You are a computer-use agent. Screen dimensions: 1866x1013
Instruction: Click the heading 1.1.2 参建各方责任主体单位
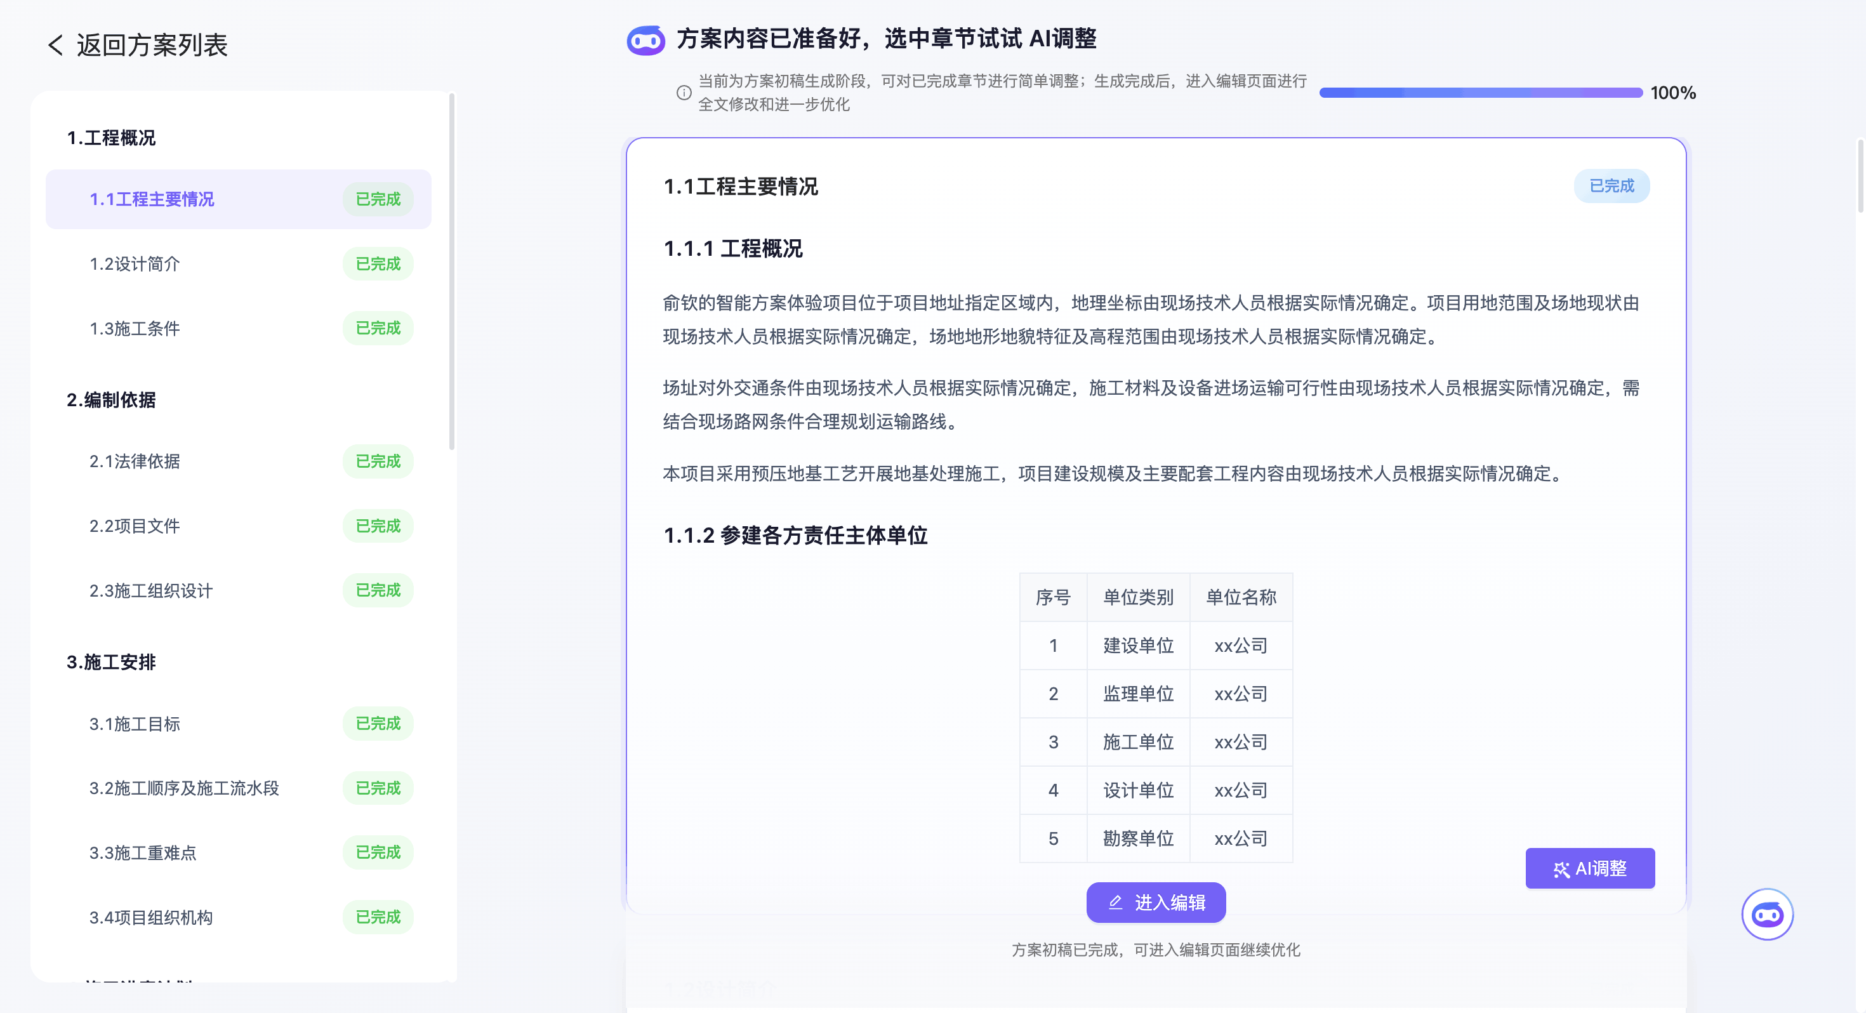795,536
